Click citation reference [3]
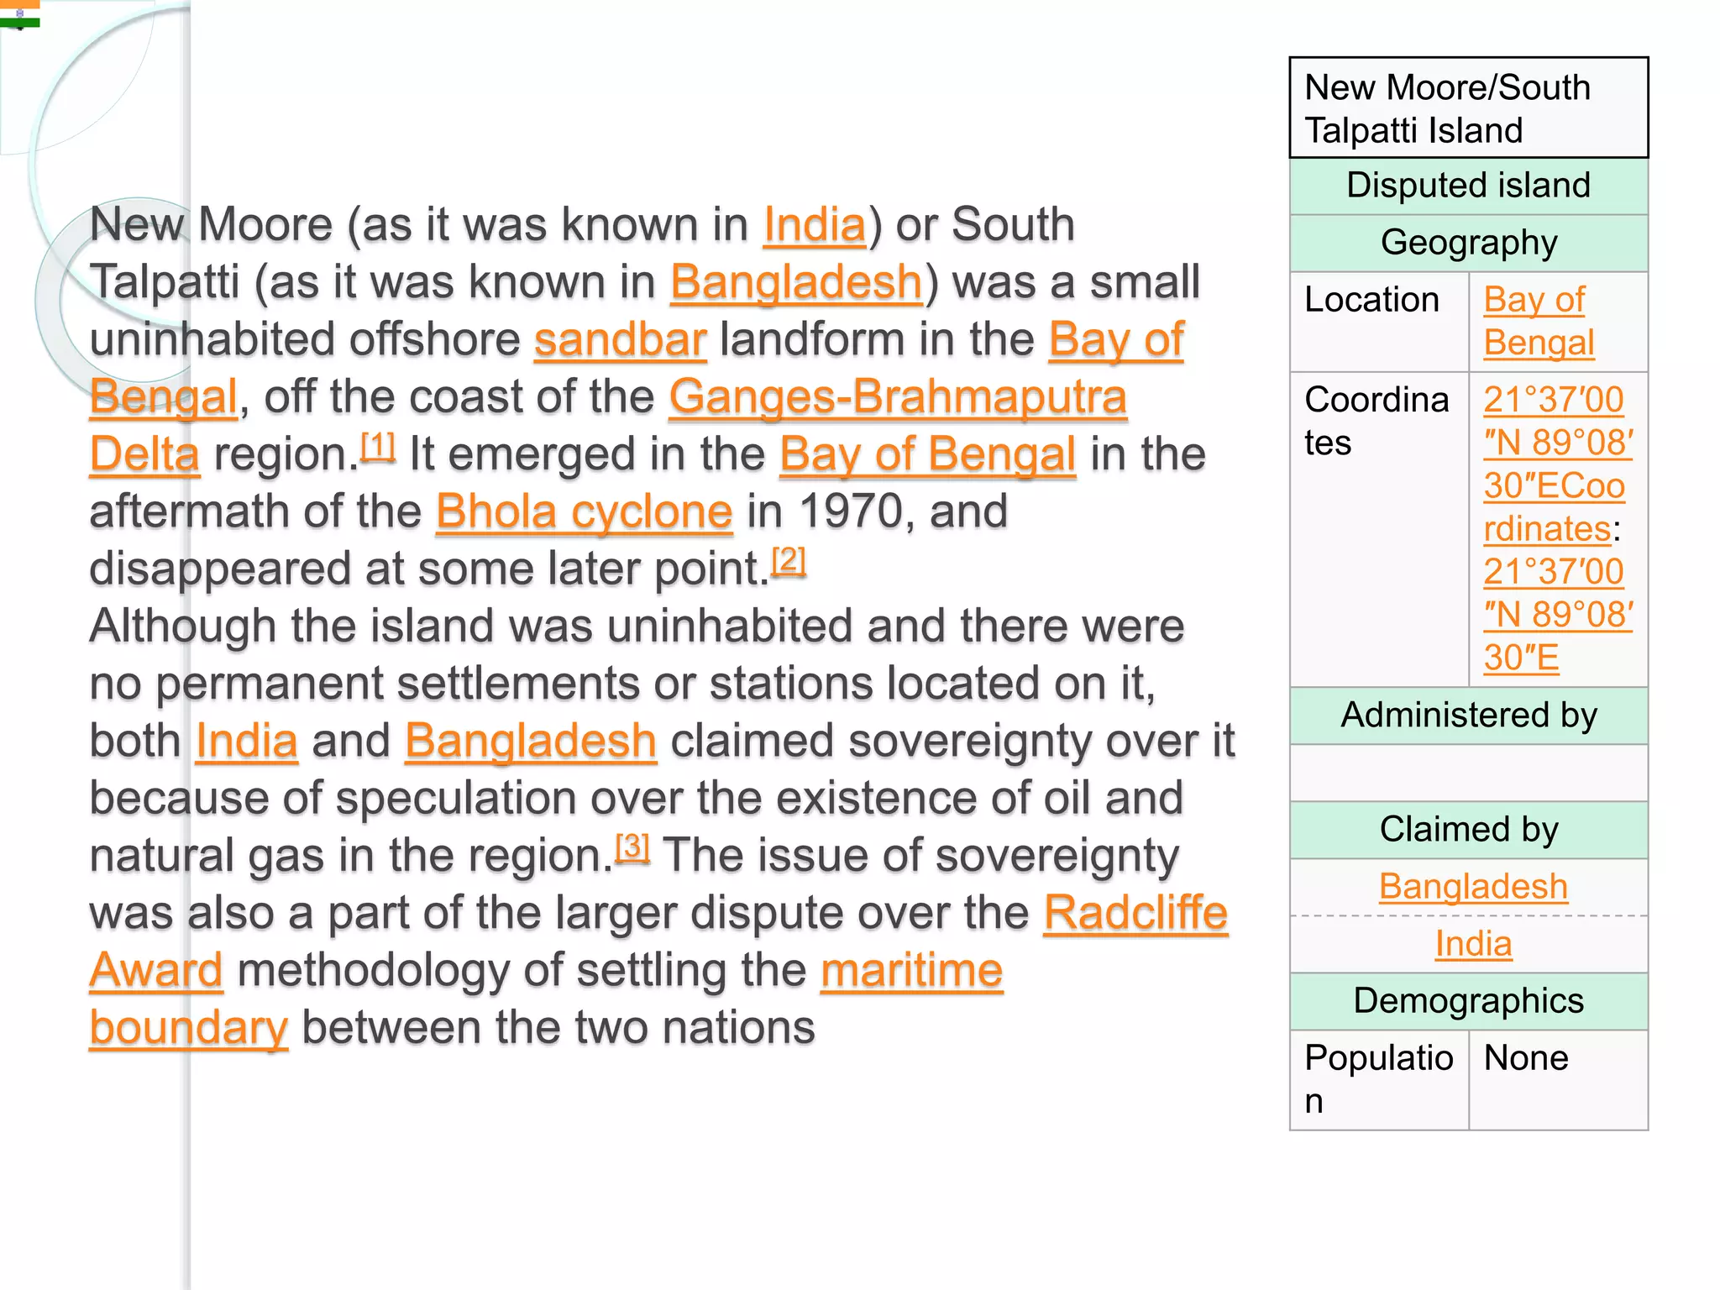Screen dimensions: 1720x1290 coord(632,847)
